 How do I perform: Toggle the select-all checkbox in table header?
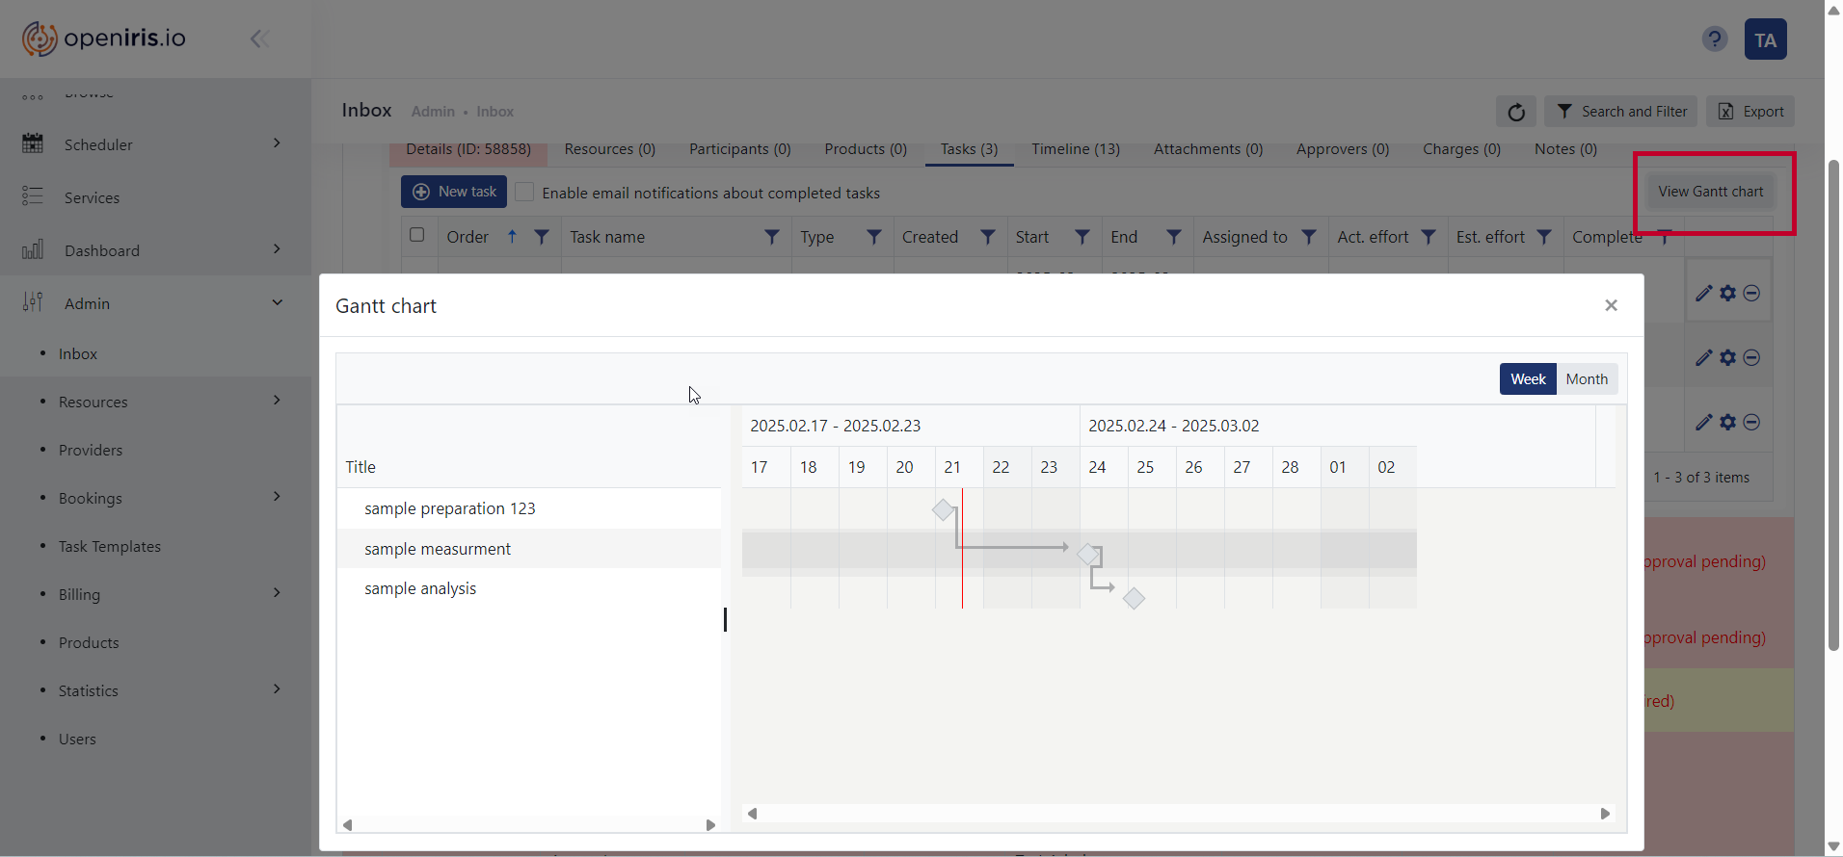[x=417, y=235]
